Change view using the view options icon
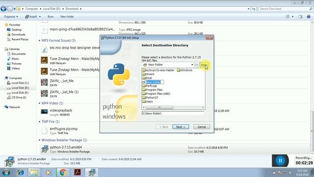The height and width of the screenshot is (177, 314). [288, 17]
